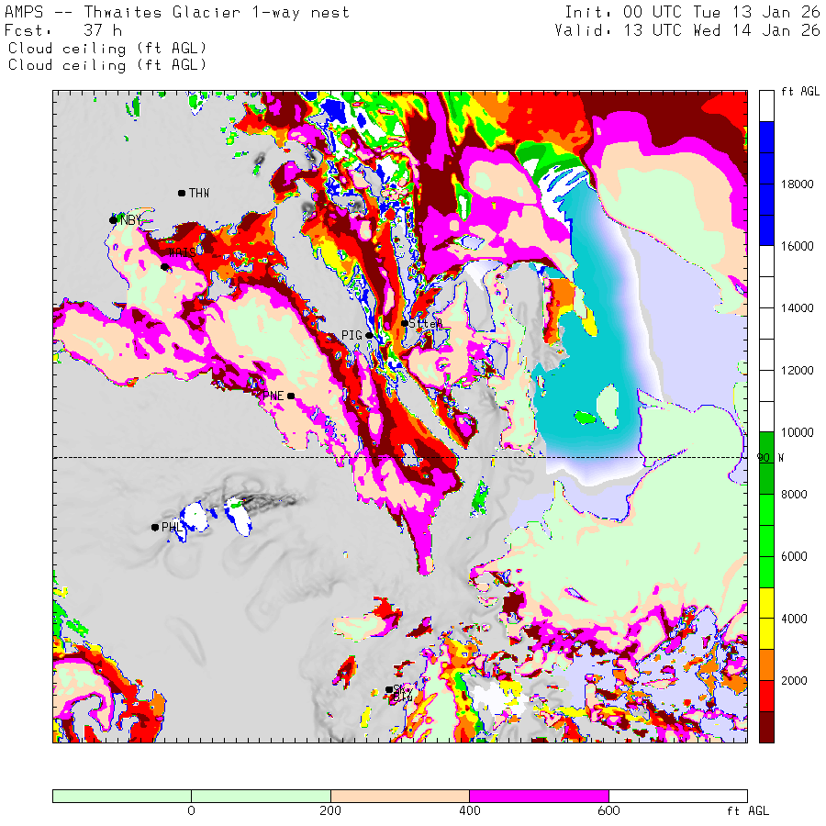826x826 pixels.
Task: Click the PNE station marker dot
Action: coord(291,396)
